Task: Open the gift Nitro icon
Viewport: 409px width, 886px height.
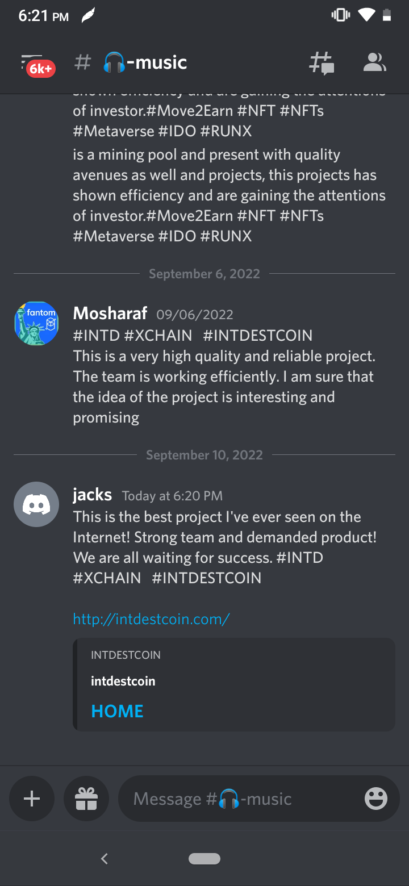Action: [86, 799]
